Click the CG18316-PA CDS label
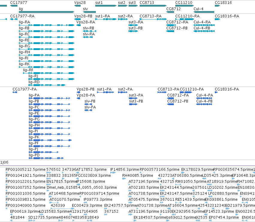The width and height of the screenshot is (255, 222). click(227, 89)
